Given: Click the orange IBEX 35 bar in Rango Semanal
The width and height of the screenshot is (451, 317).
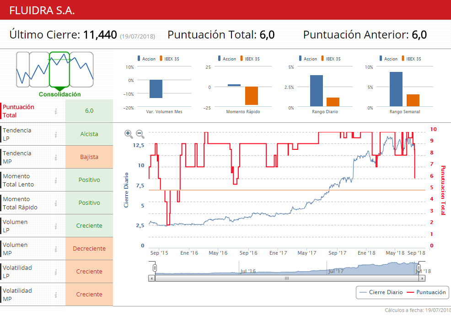Looking at the screenshot, I should (x=413, y=100).
